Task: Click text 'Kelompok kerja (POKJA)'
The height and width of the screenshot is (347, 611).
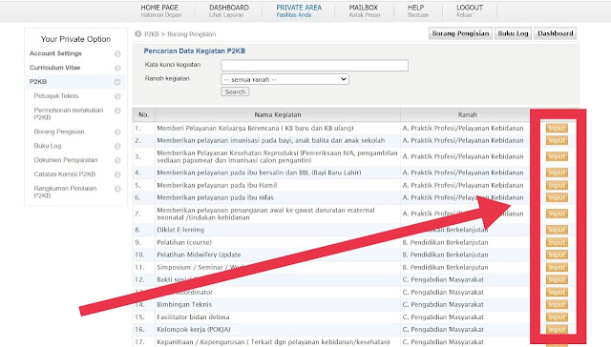Action: tap(193, 329)
